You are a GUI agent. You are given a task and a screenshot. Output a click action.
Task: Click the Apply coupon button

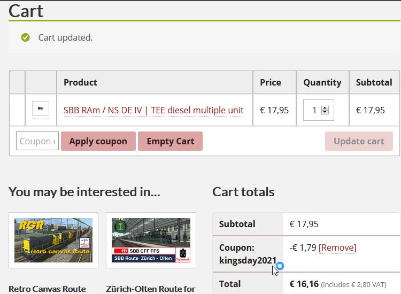click(x=98, y=141)
